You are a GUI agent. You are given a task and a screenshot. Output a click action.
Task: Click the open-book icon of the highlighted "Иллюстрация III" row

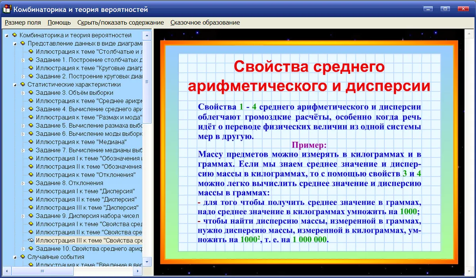click(x=31, y=240)
